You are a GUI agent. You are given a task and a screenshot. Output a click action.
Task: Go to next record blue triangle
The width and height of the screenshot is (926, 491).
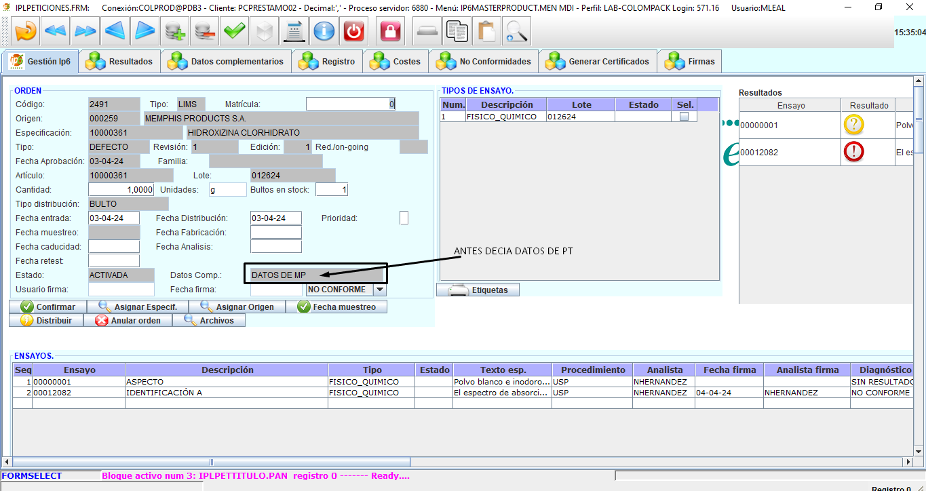click(145, 31)
